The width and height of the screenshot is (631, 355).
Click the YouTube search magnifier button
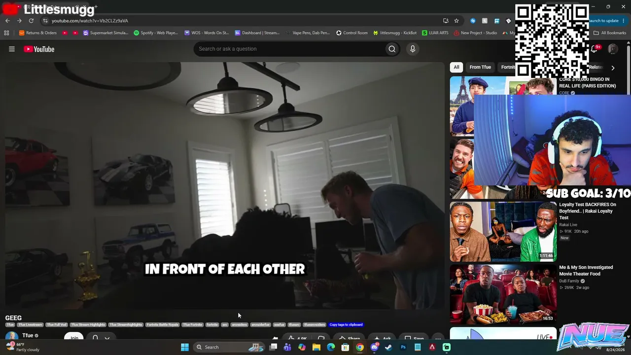(x=392, y=49)
